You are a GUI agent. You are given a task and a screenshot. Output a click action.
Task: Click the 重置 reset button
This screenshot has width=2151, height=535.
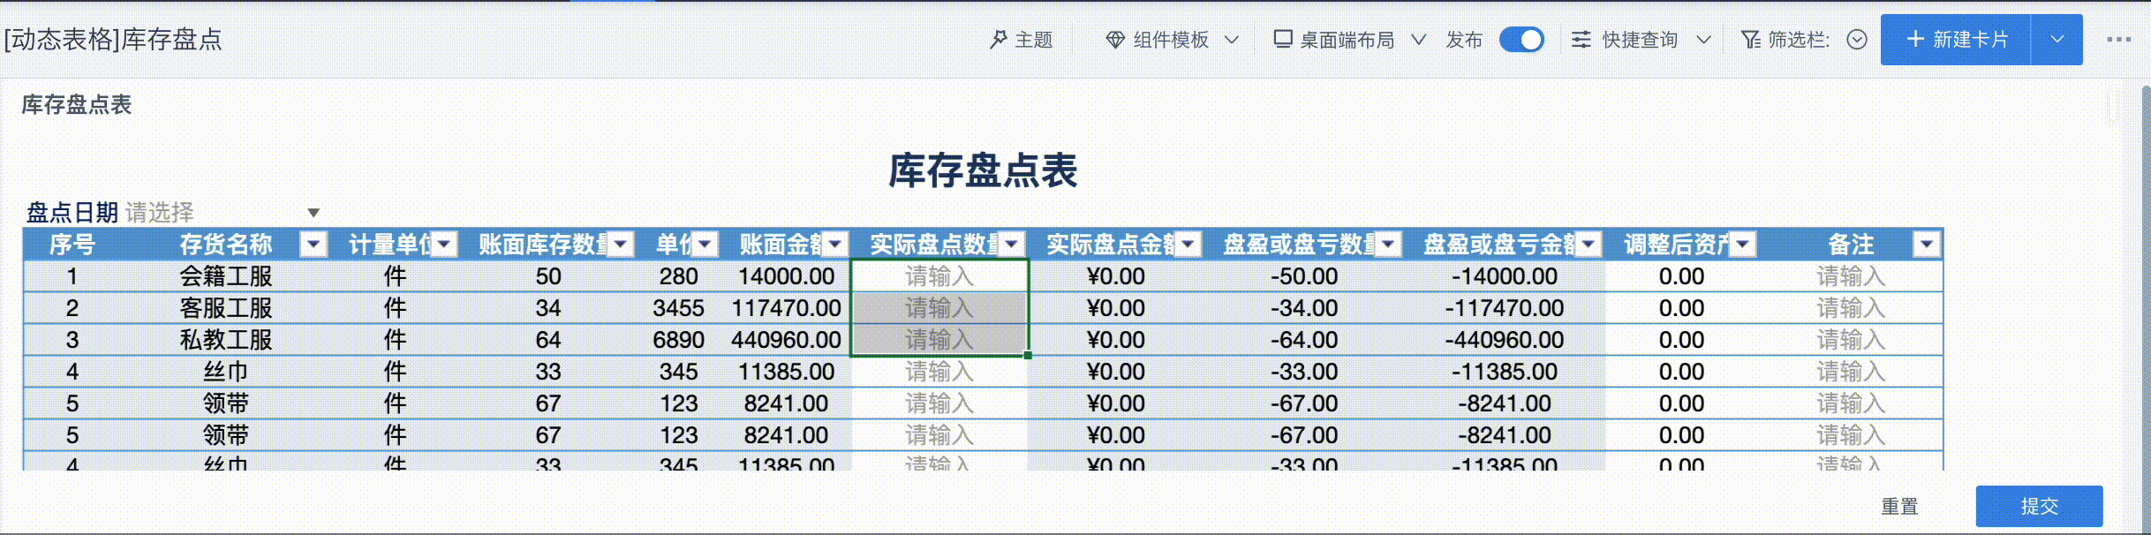tap(1899, 506)
